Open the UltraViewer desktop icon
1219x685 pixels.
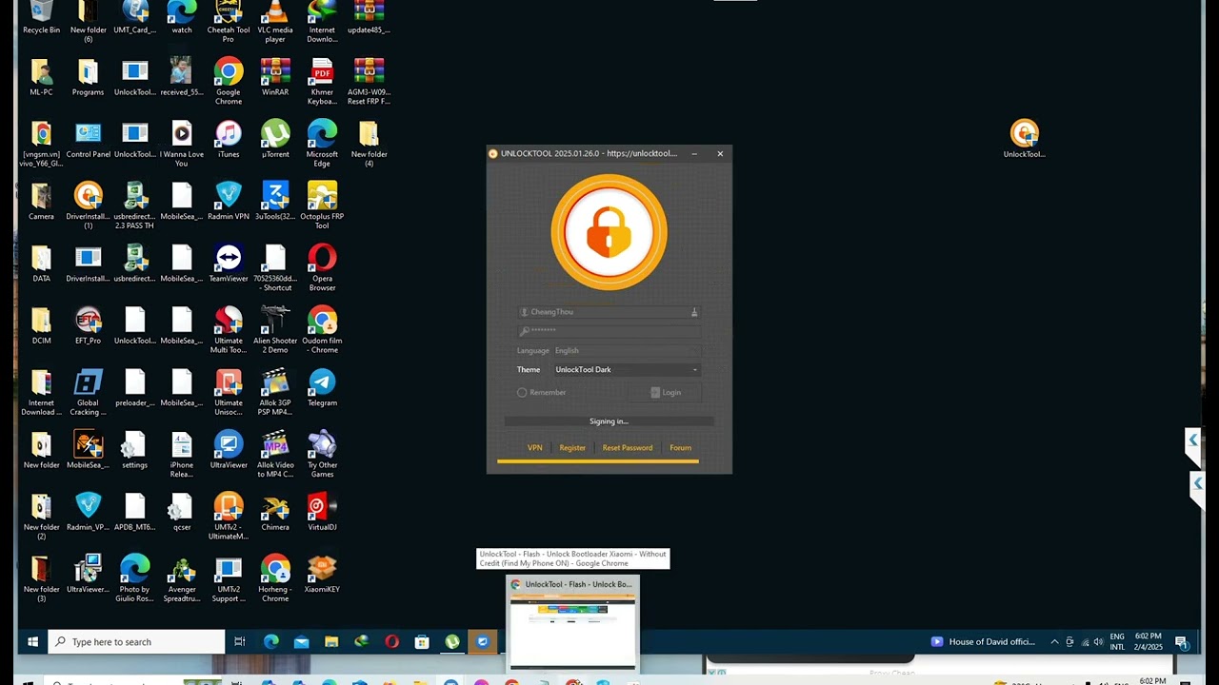point(229,449)
